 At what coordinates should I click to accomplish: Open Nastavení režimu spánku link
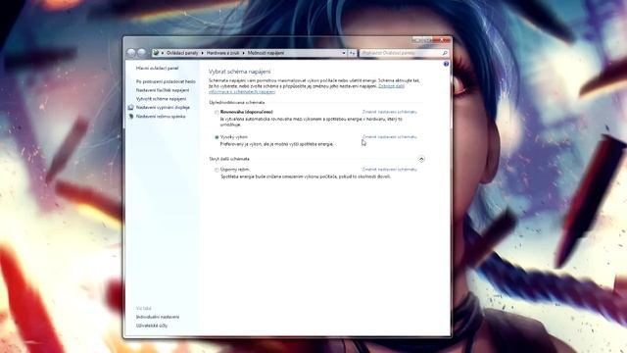coord(161,117)
